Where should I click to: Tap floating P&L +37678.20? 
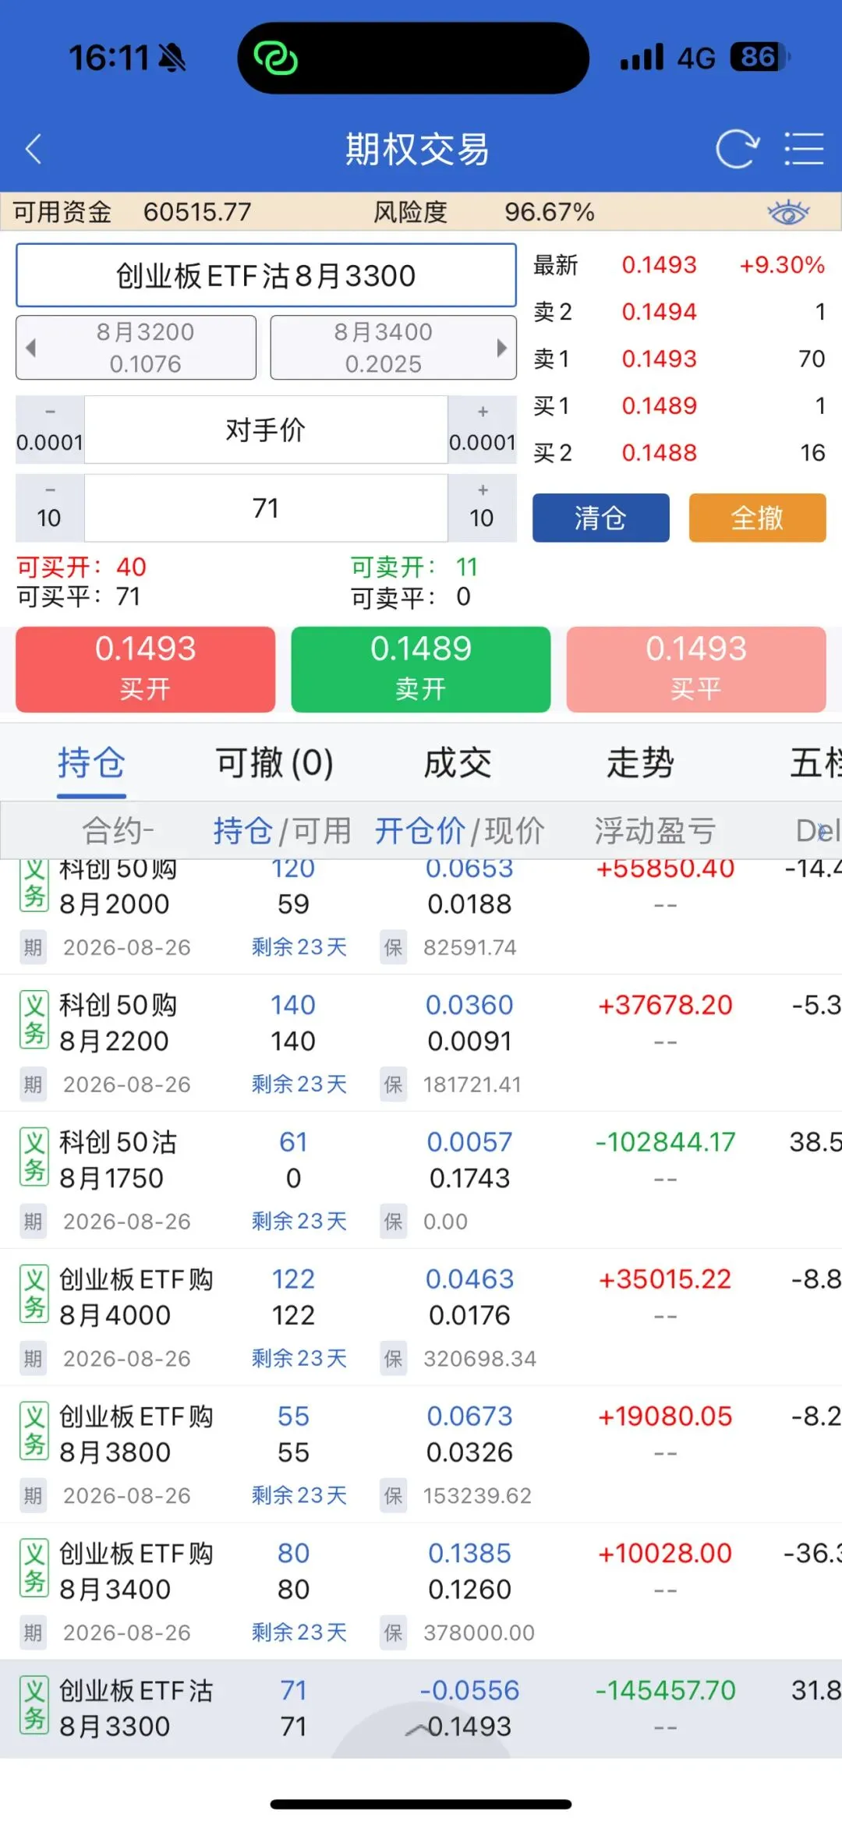(x=665, y=1006)
